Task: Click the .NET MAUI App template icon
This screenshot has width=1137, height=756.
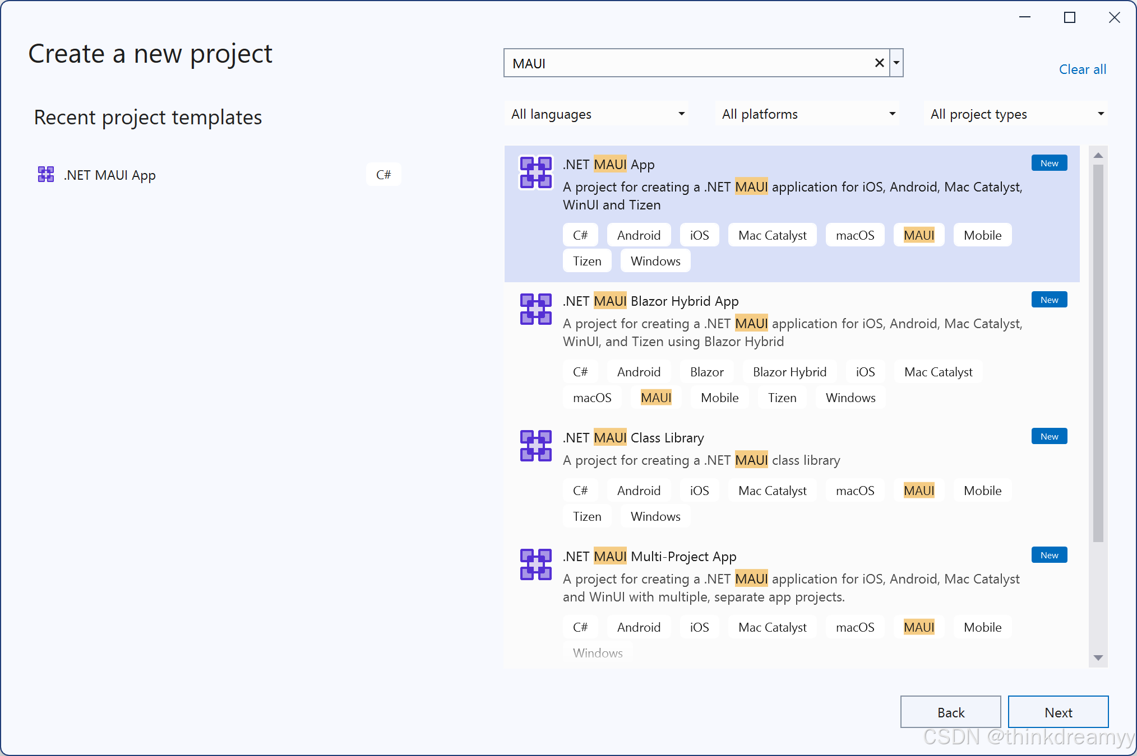Action: pos(536,172)
